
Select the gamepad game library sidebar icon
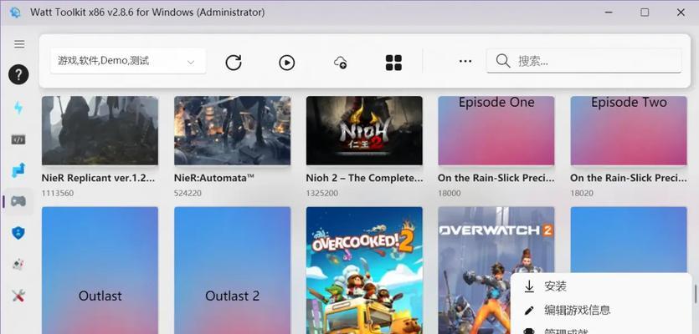[18, 201]
